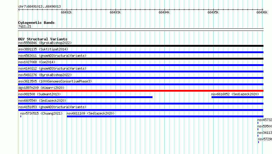Open the nsv6605540 (Sedlazeck2020) label

click(x=42, y=101)
